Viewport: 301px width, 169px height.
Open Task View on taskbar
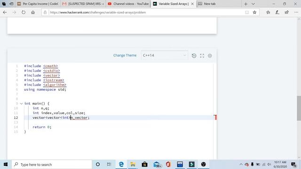(109, 164)
